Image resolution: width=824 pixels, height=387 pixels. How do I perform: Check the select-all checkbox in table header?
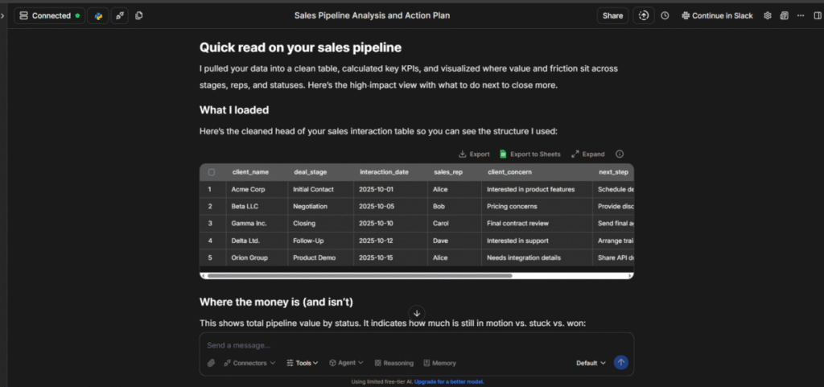(212, 172)
